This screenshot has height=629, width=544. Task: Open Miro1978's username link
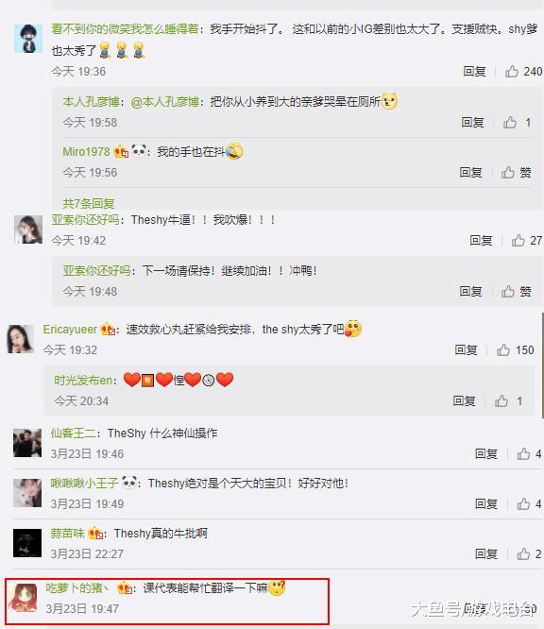86,152
